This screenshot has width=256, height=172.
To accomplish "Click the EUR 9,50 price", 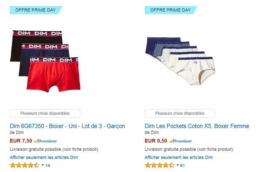I will click(x=156, y=141).
